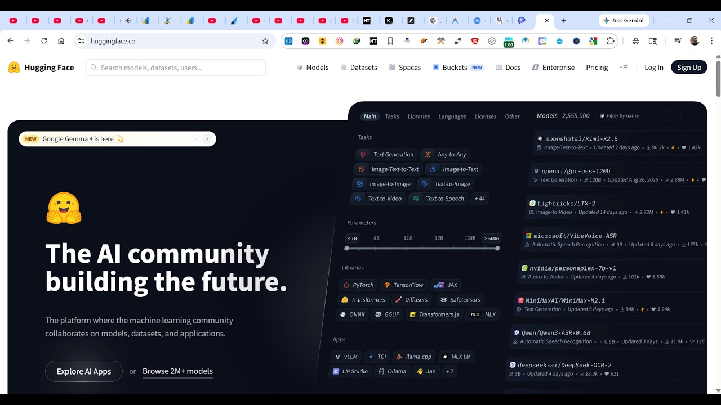721x405 pixels.
Task: Click the left handle of Parameters slider
Action: (x=347, y=248)
